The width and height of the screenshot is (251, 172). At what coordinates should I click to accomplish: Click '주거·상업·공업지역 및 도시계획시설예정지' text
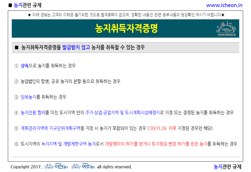[123, 113]
